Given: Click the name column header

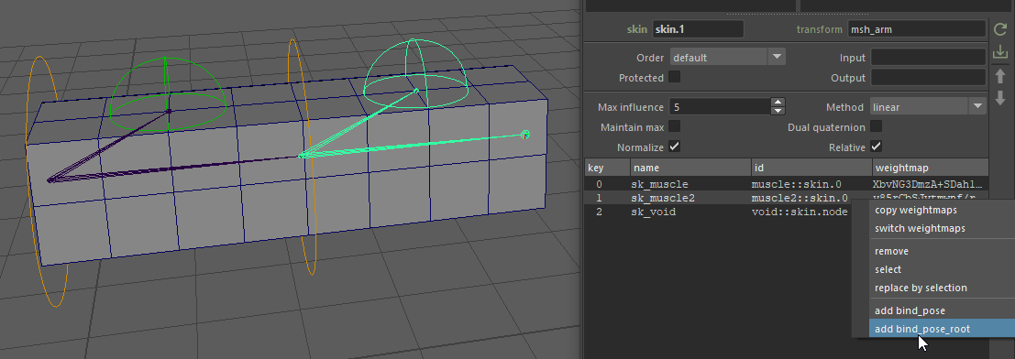Looking at the screenshot, I should (690, 168).
